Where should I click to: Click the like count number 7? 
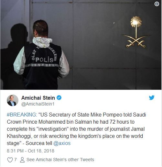tap(16, 160)
